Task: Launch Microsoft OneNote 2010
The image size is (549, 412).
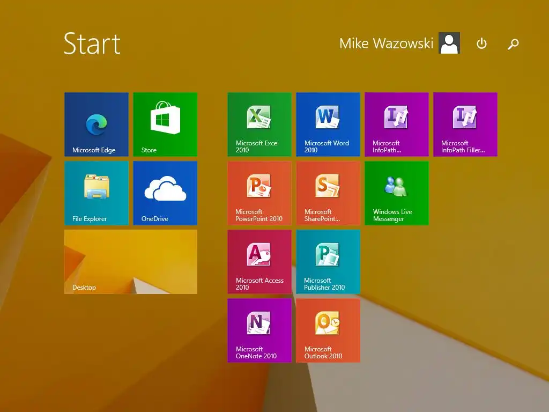Action: coord(259,330)
